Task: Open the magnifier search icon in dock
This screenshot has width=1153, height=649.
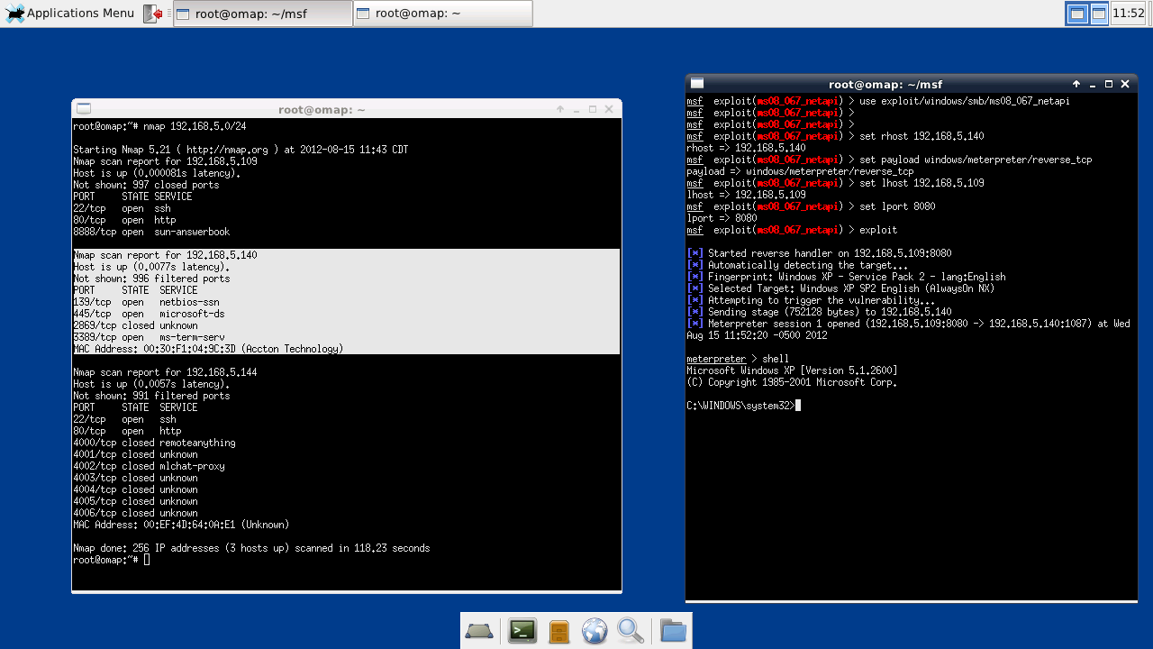Action: coord(631,631)
